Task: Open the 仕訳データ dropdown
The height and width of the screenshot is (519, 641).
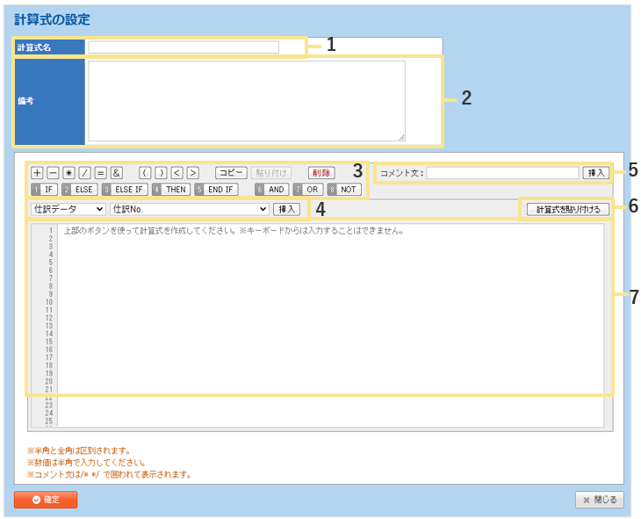Action: click(x=68, y=209)
